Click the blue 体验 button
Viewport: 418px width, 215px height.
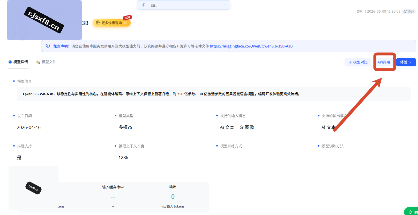point(406,62)
